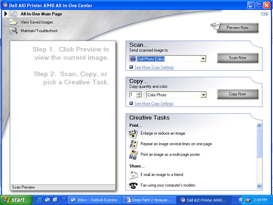Screen dimensions: 273x205
Task: Click the eyeglasses icon beside Preview Now
Action: point(215,26)
